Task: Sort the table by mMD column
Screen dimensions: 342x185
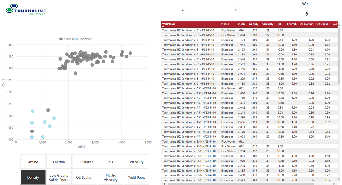Action: (241, 24)
